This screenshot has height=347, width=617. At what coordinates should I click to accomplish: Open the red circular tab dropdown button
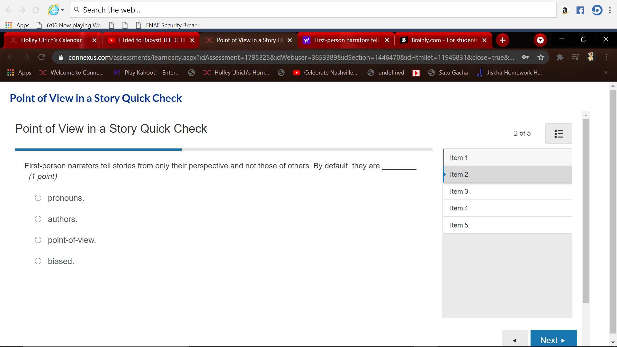click(x=540, y=40)
